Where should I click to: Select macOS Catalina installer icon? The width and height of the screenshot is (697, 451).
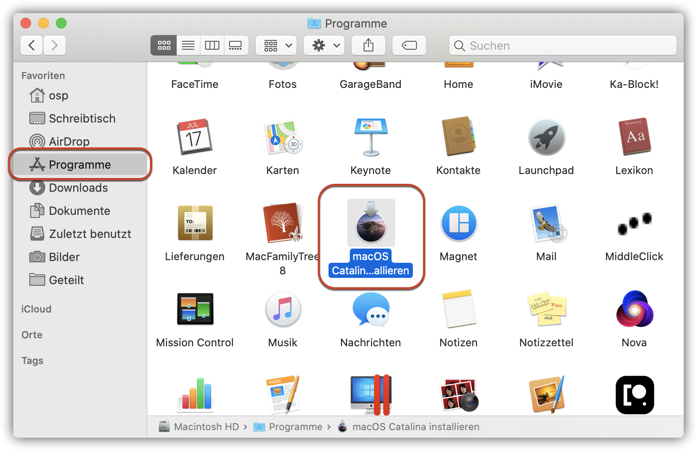[x=371, y=222]
